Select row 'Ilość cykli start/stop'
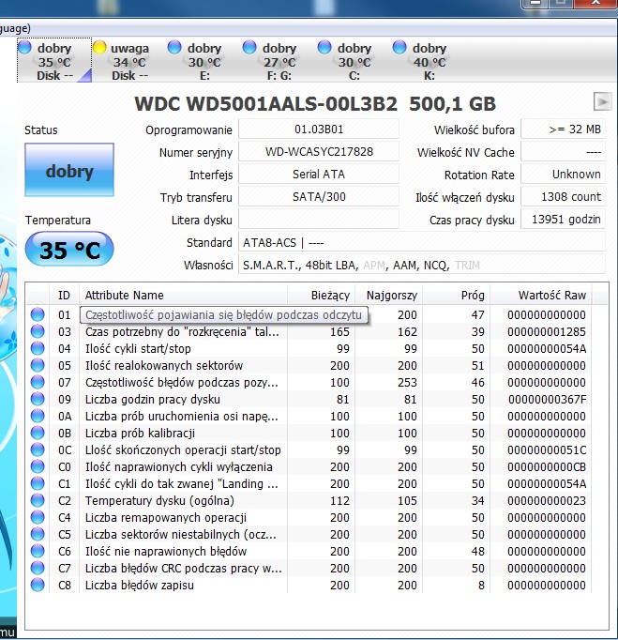Screen dimensions: 618x640 [x=309, y=348]
